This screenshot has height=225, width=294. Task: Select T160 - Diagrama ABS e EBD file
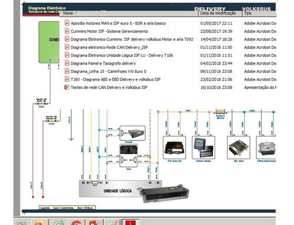pos(115,79)
